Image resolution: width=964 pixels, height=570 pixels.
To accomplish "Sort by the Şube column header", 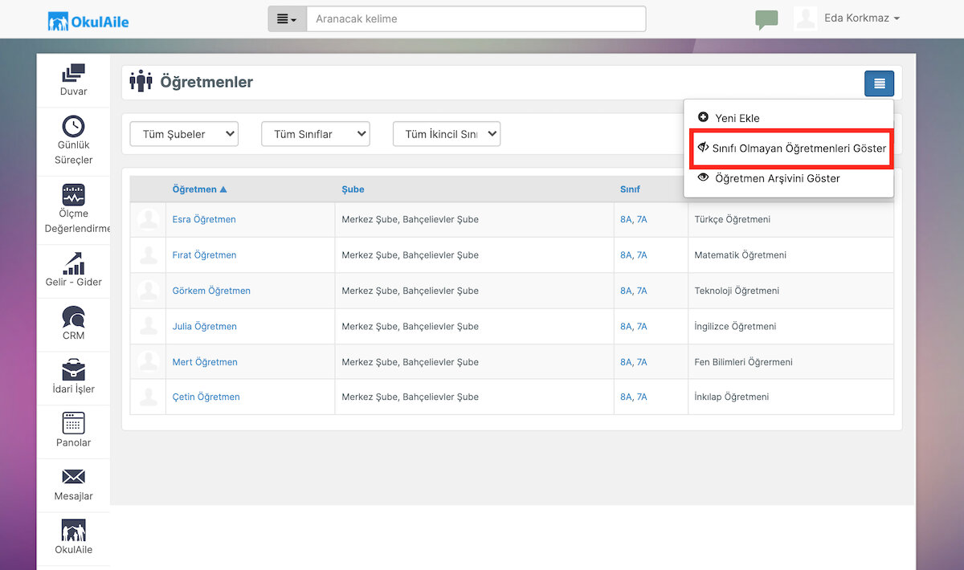I will (x=353, y=189).
